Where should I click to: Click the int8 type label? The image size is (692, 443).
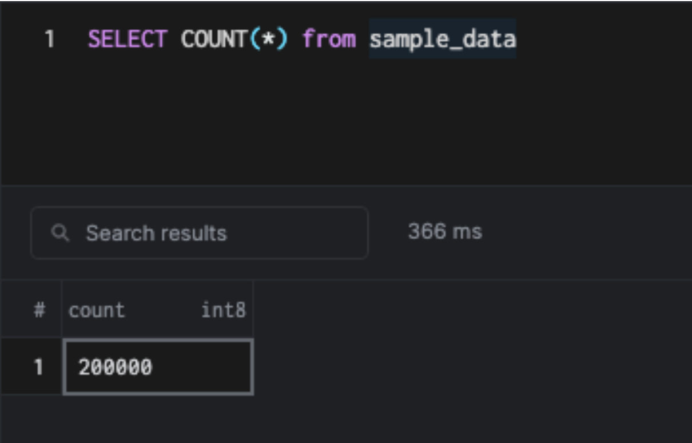pyautogui.click(x=223, y=310)
